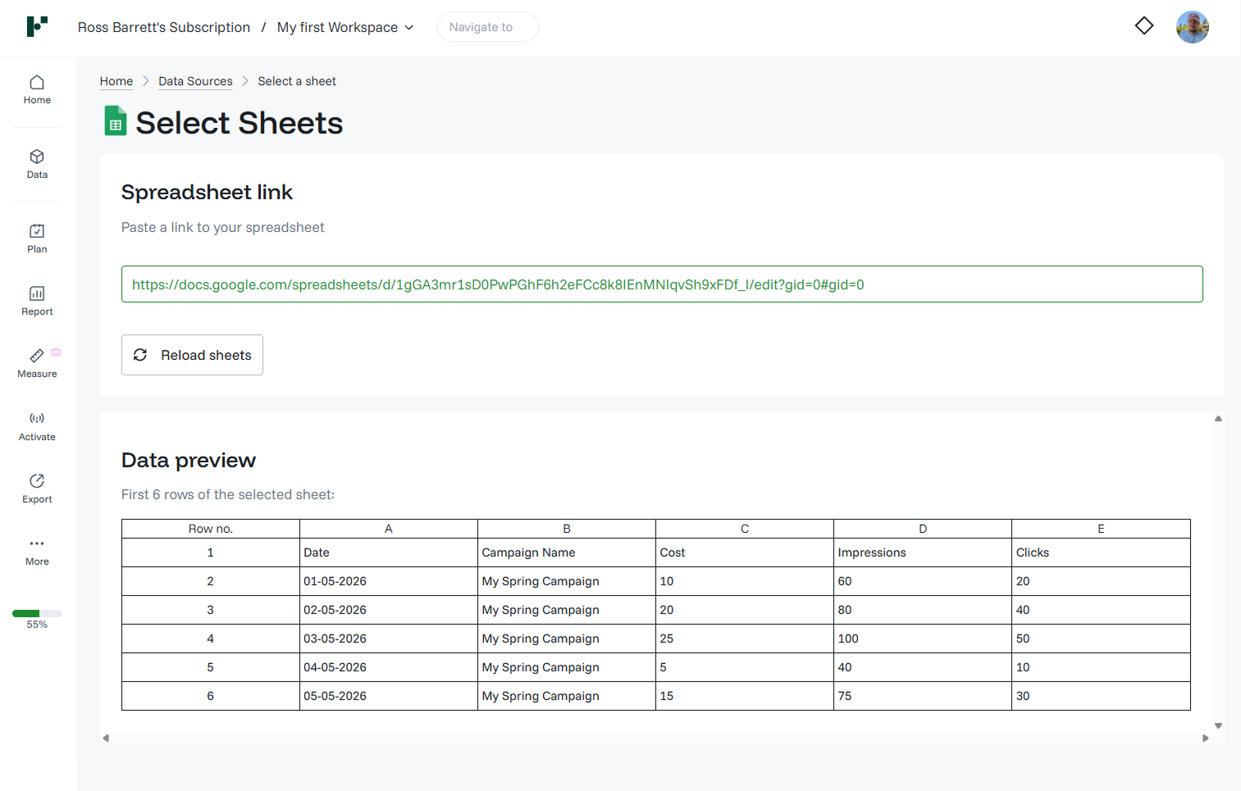
Task: Select column header B
Action: pyautogui.click(x=567, y=529)
